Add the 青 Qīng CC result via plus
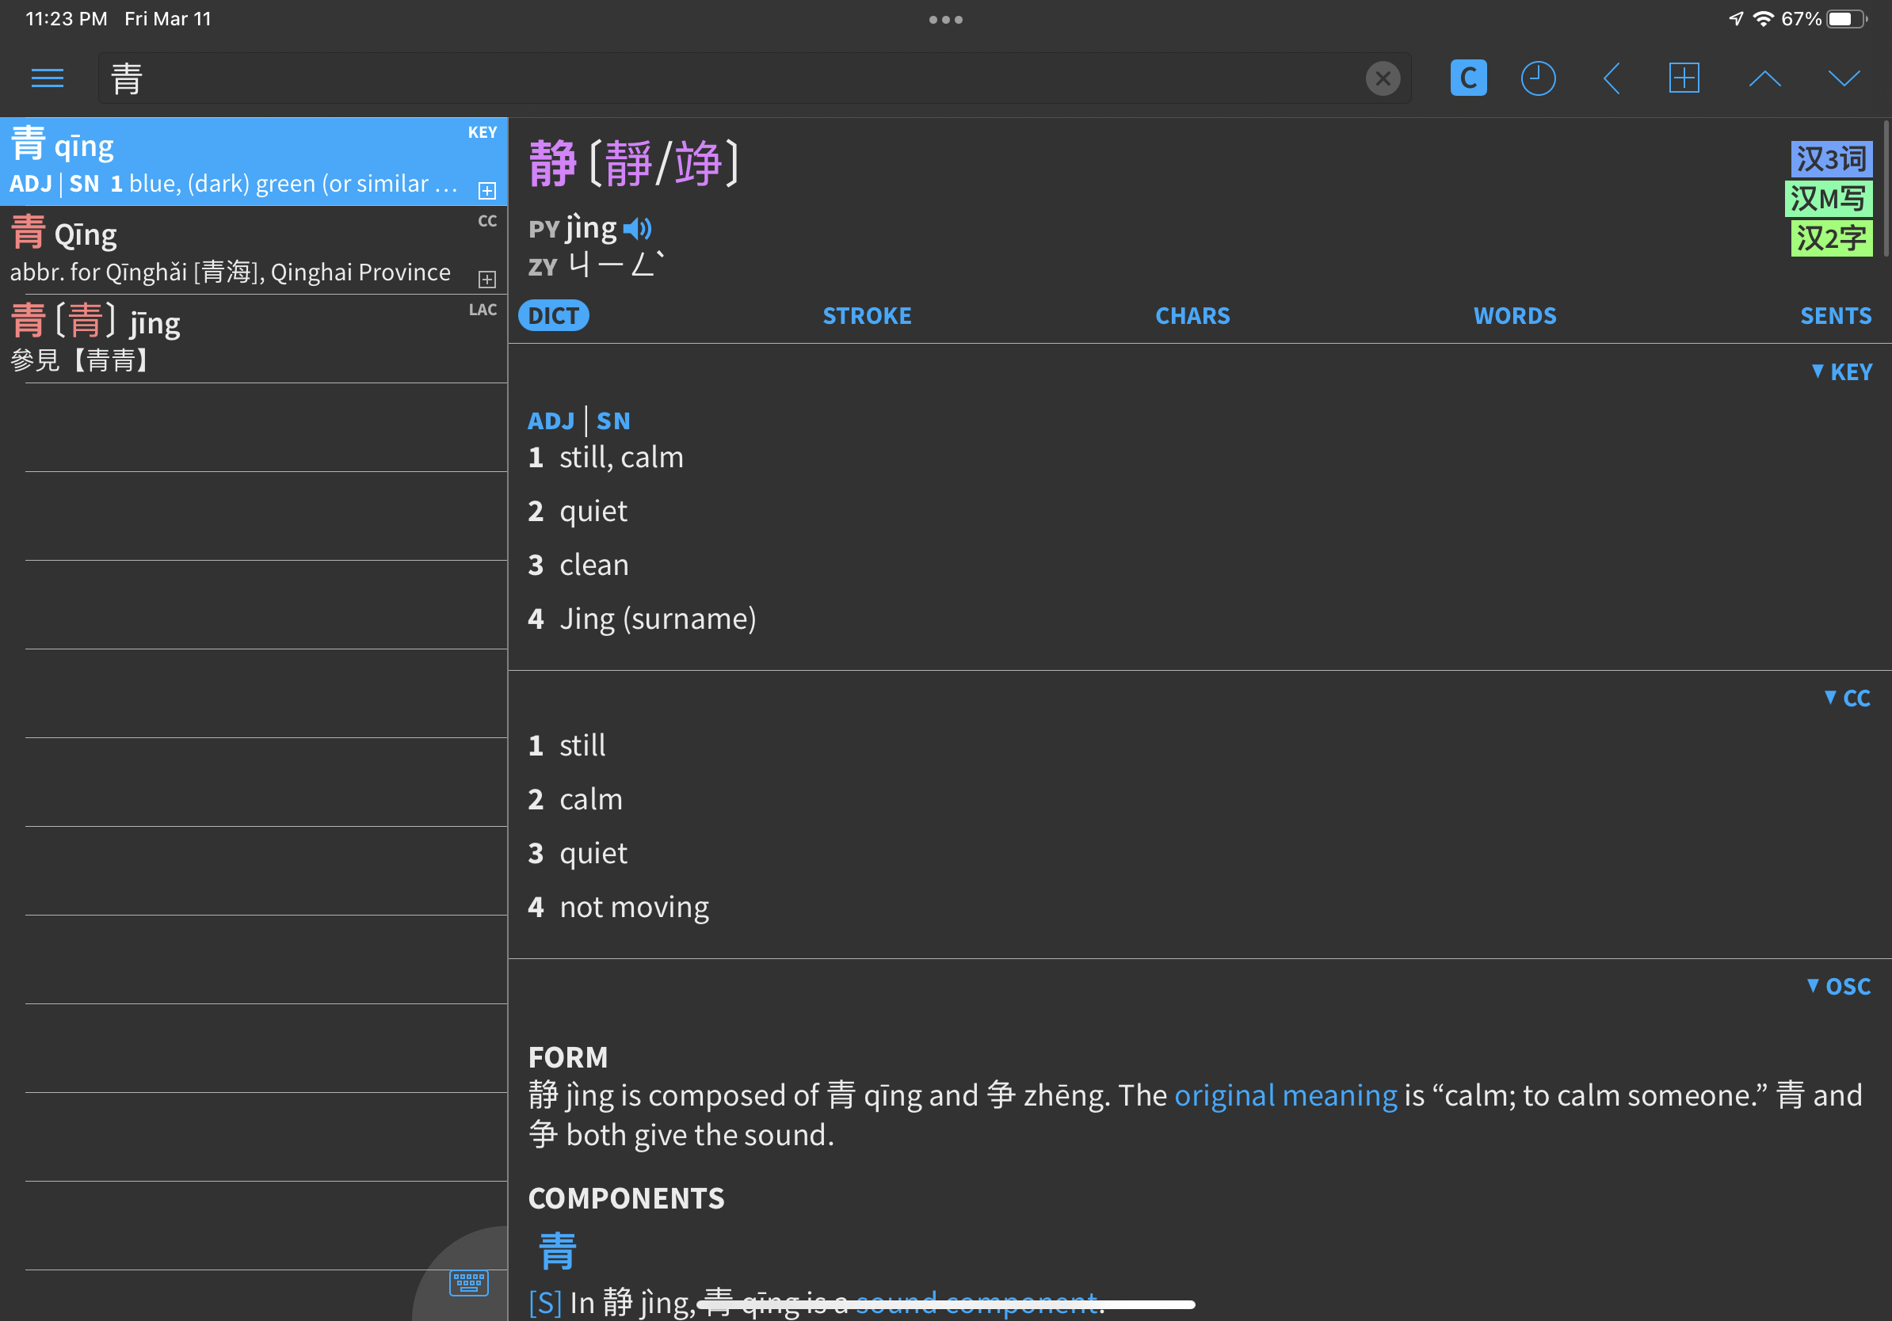This screenshot has width=1892, height=1321. pyautogui.click(x=487, y=280)
